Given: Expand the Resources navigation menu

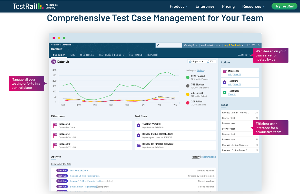Looking at the screenshot, I should pyautogui.click(x=253, y=6).
